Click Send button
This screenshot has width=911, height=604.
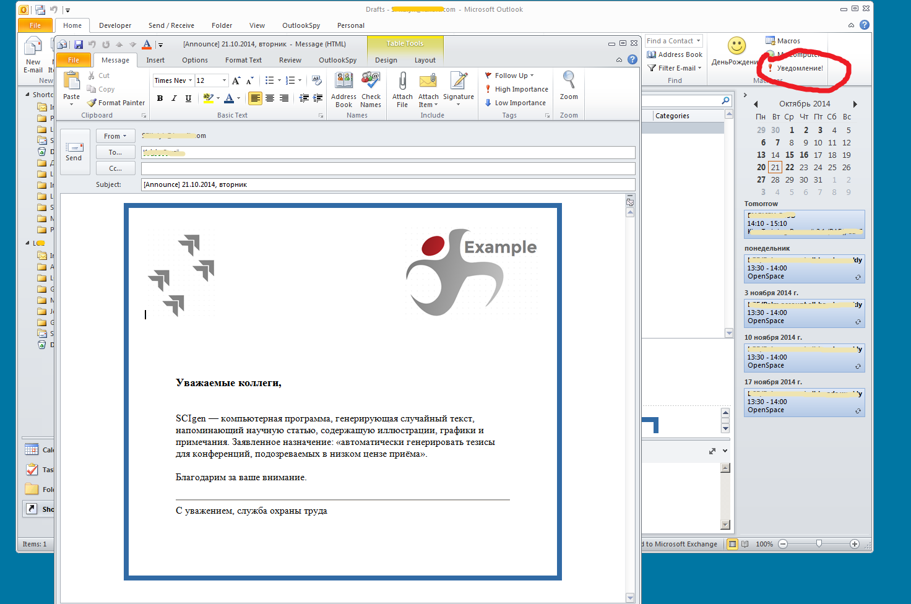point(74,152)
